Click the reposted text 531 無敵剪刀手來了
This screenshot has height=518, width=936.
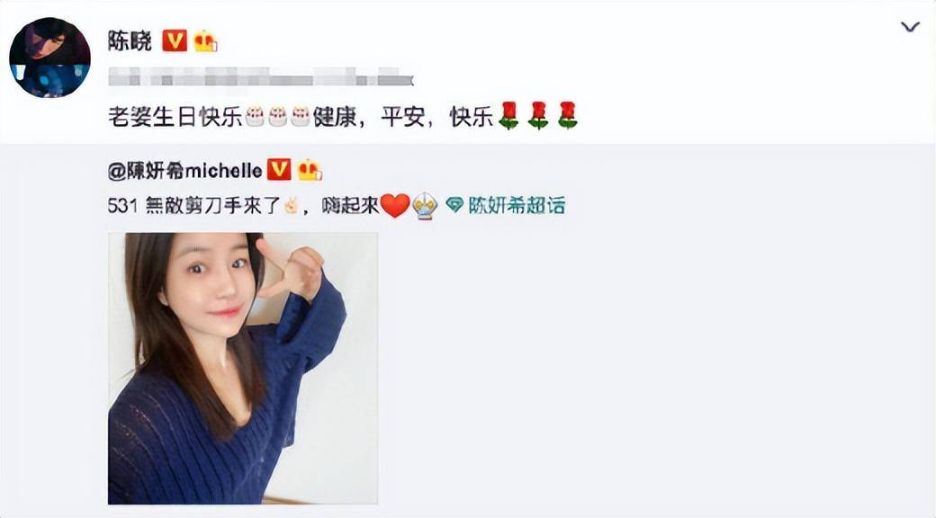(x=194, y=206)
